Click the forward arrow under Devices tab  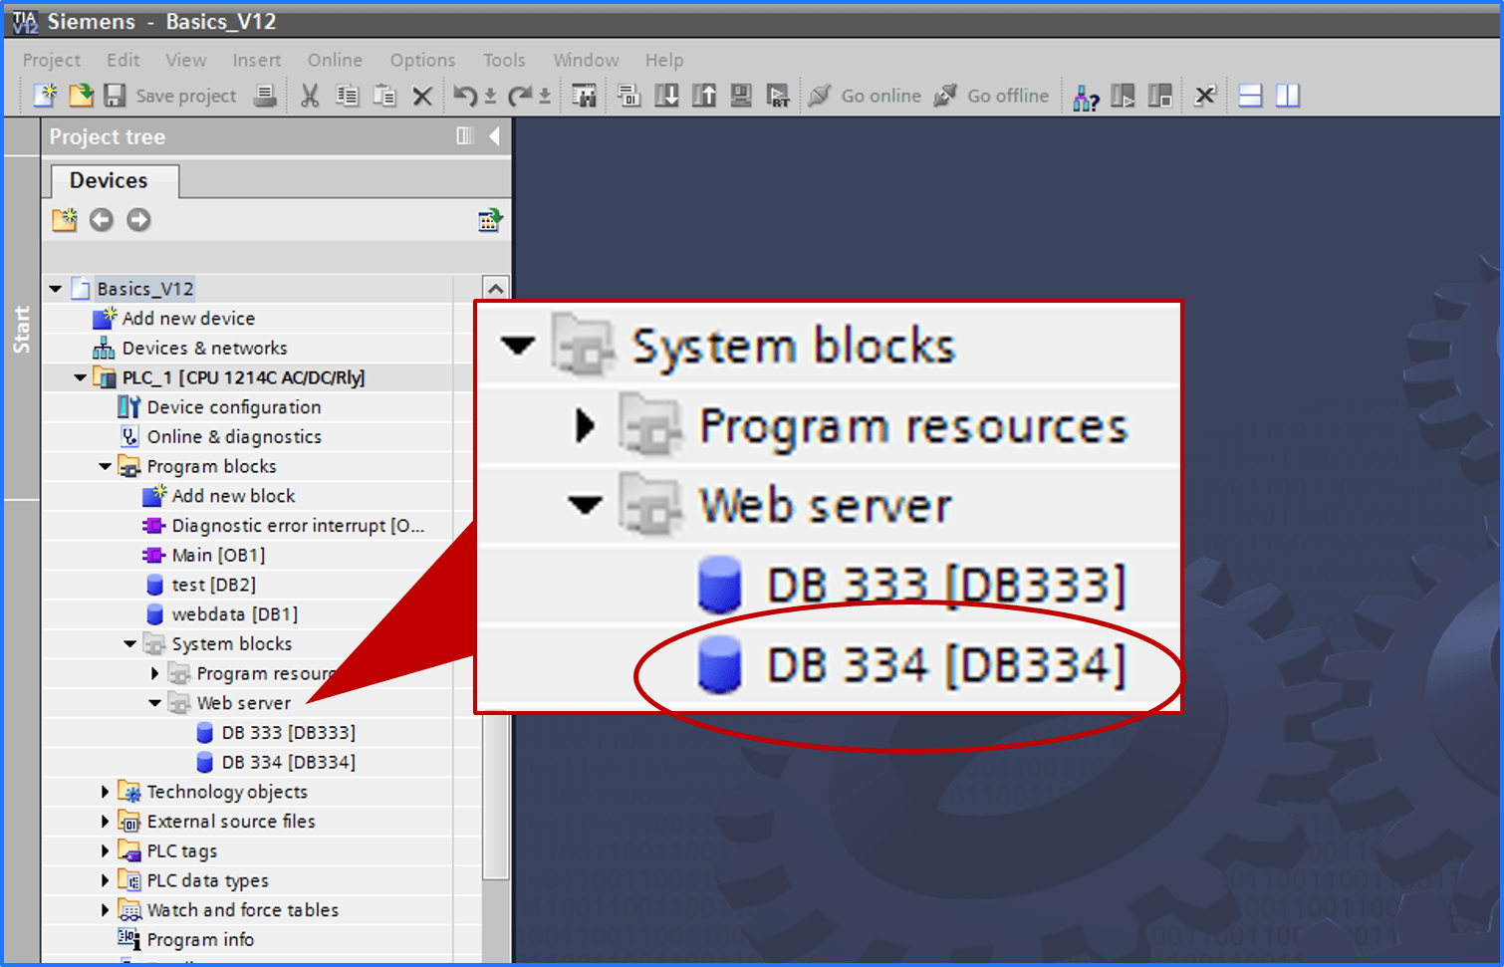coord(138,220)
